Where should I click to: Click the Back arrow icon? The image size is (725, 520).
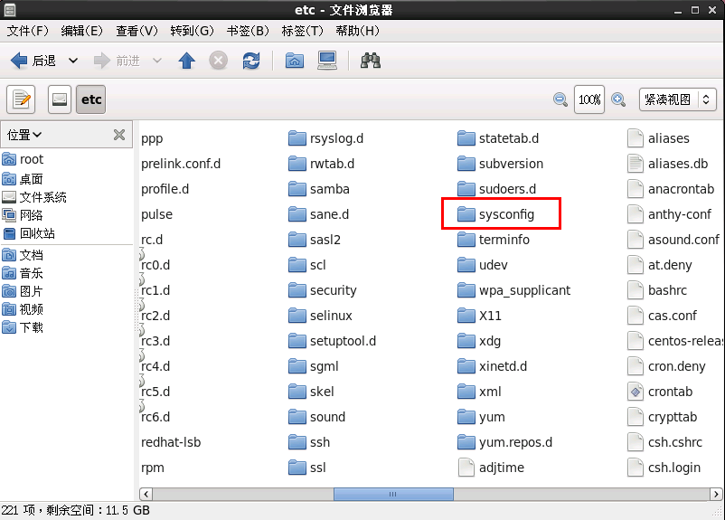pyautogui.click(x=19, y=61)
